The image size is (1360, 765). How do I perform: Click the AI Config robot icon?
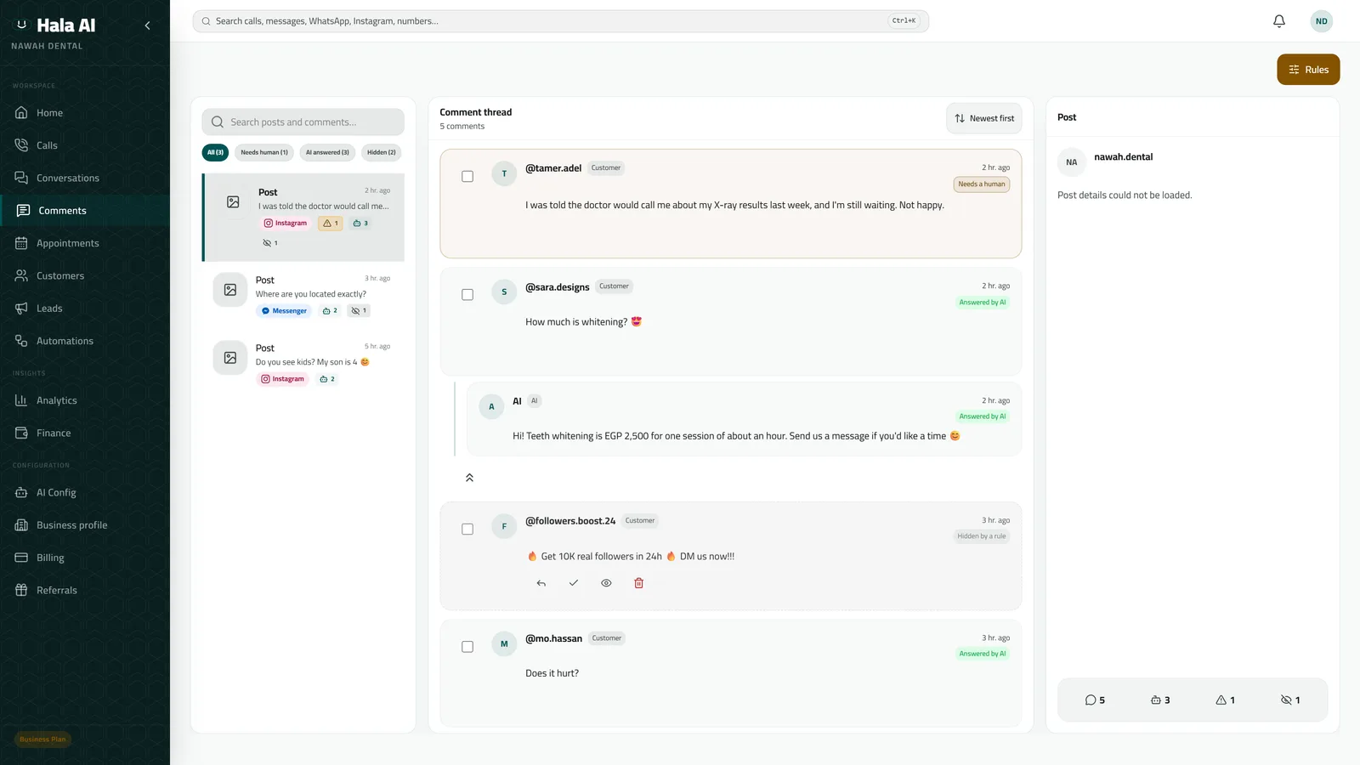coord(21,492)
